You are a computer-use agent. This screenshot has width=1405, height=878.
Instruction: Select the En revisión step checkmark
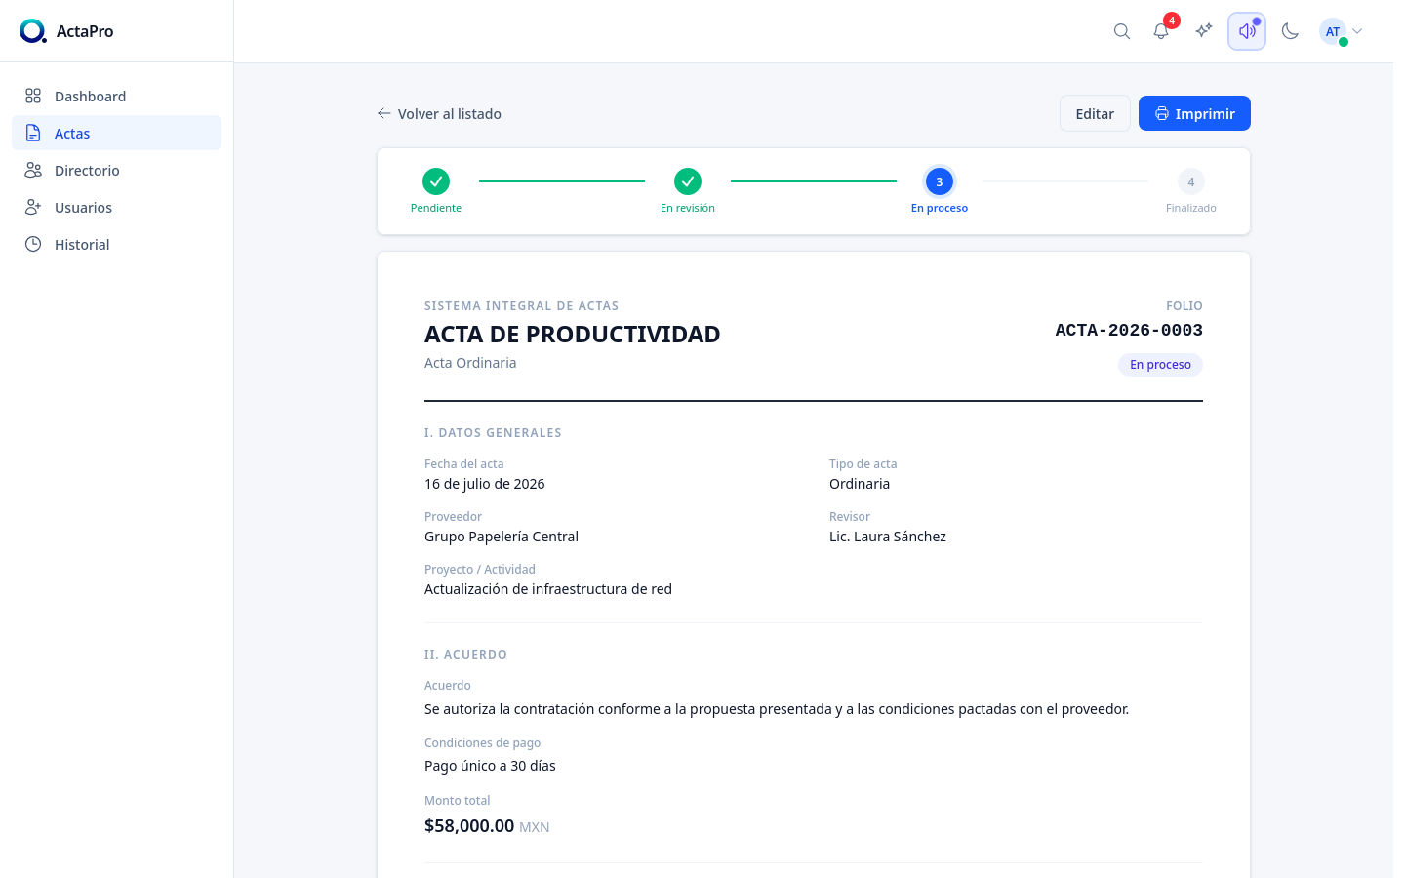point(688,181)
